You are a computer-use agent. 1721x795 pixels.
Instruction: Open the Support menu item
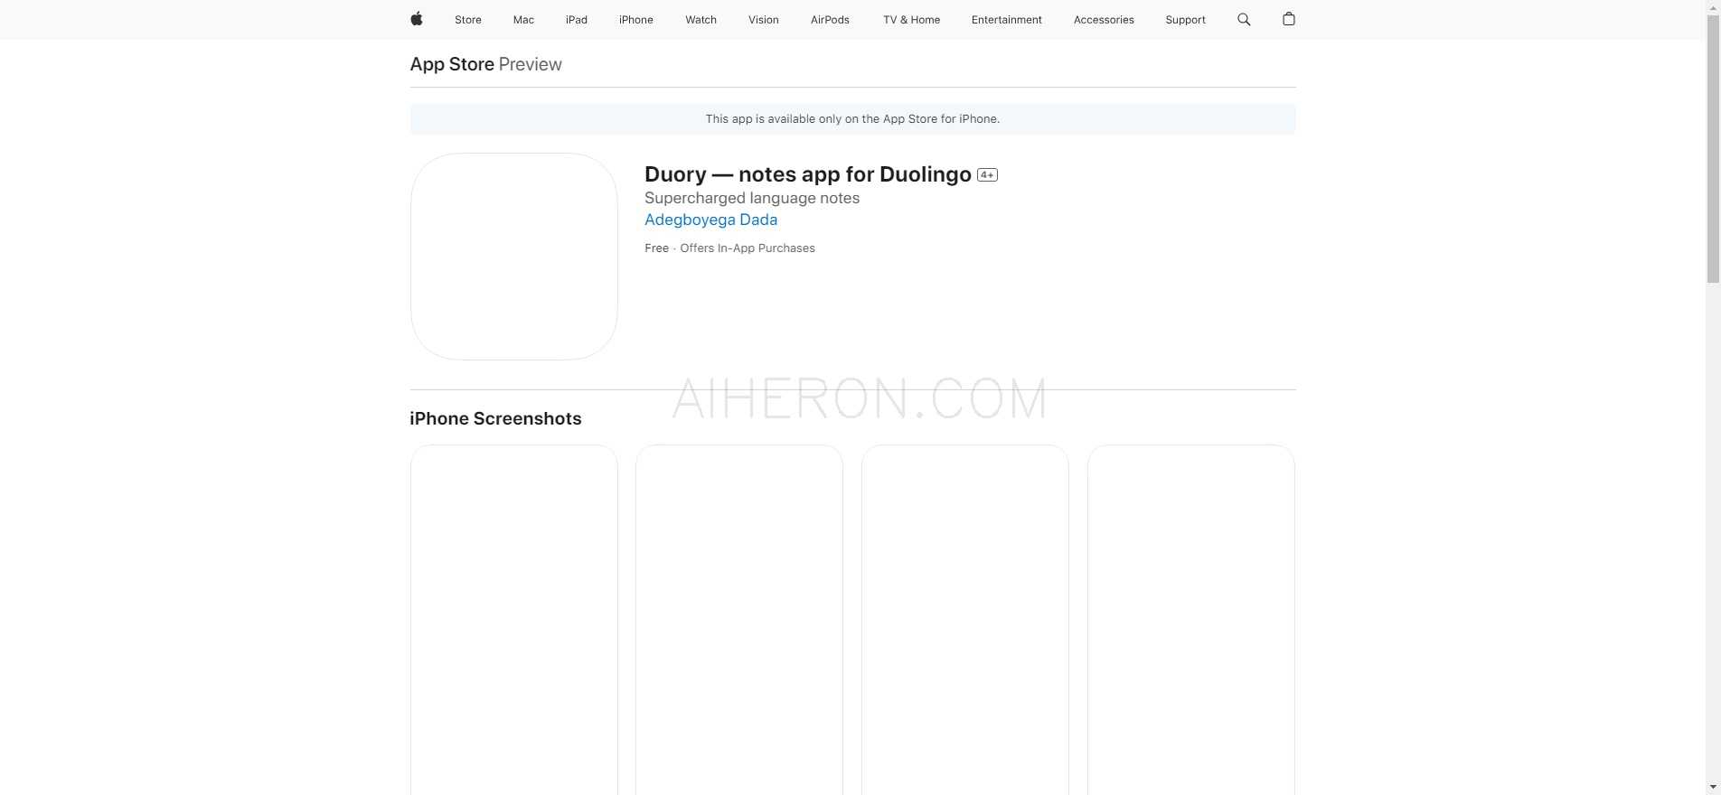(1185, 20)
